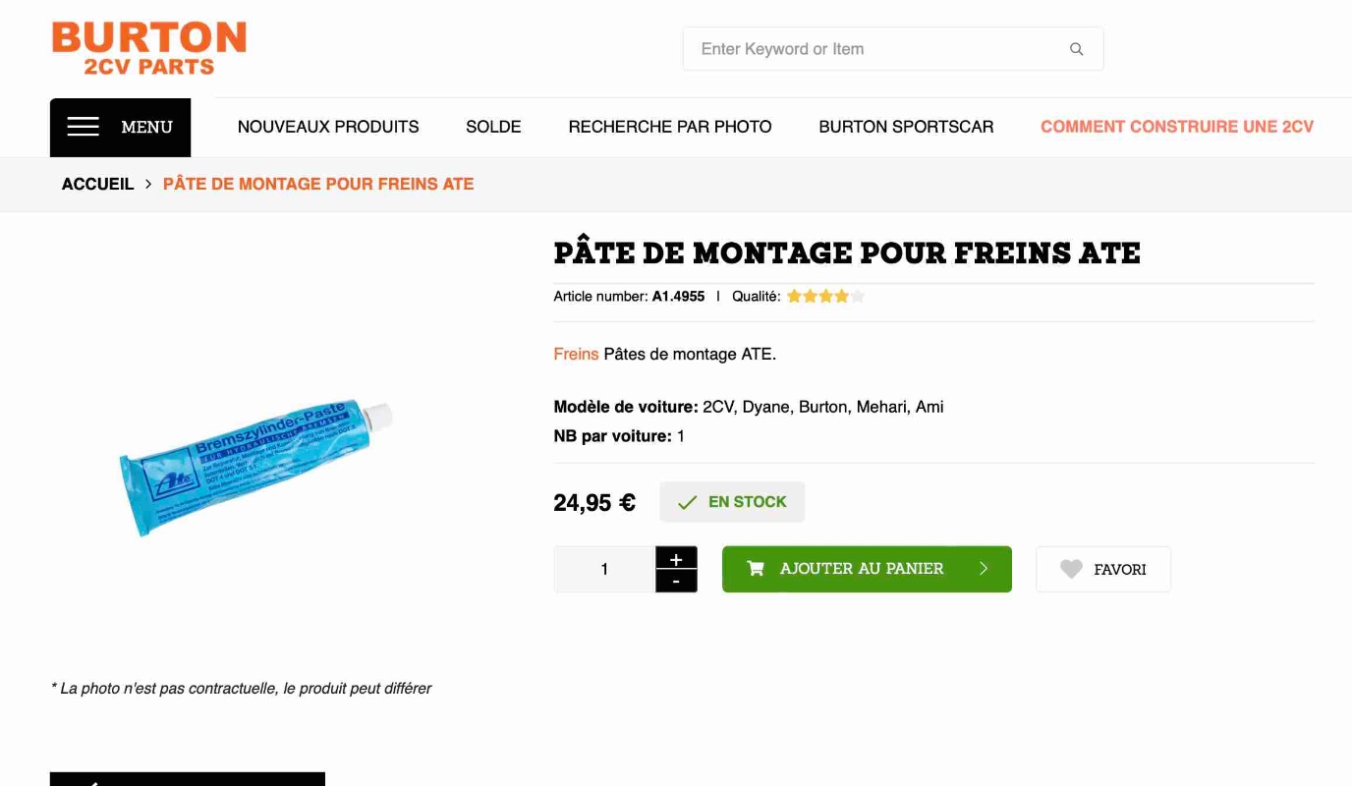Click arrow on Ajouter au panier button
1352x786 pixels.
(x=984, y=569)
